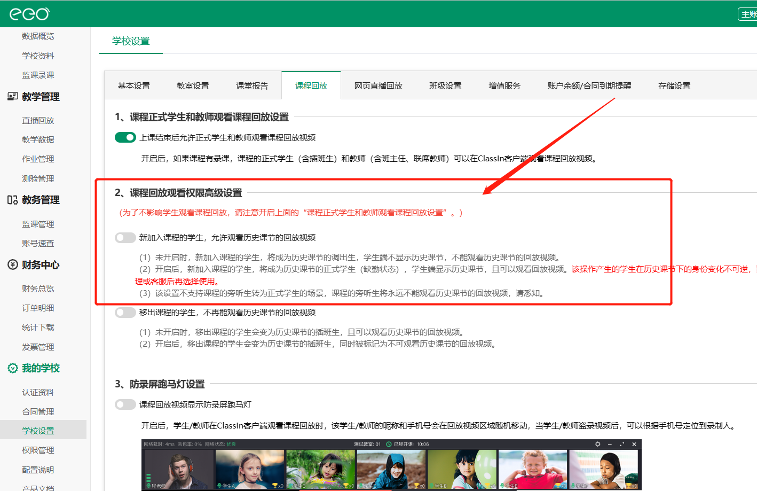This screenshot has width=757, height=491.
Task: Toggle 上课结束后允许正式学生和教师观看课程回放视频 switch
Action: point(125,137)
